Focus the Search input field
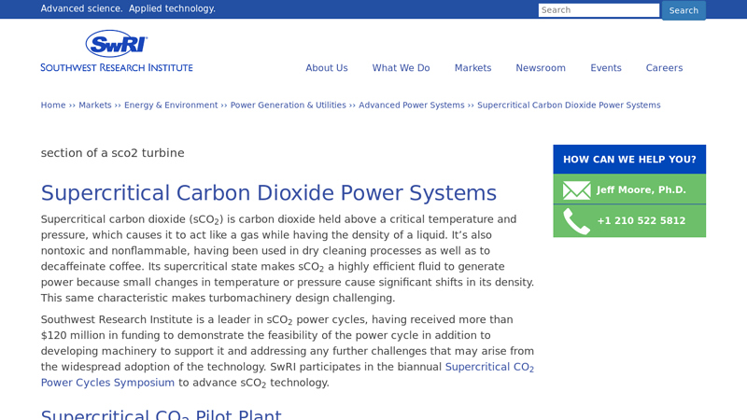The width and height of the screenshot is (747, 420). pyautogui.click(x=599, y=10)
